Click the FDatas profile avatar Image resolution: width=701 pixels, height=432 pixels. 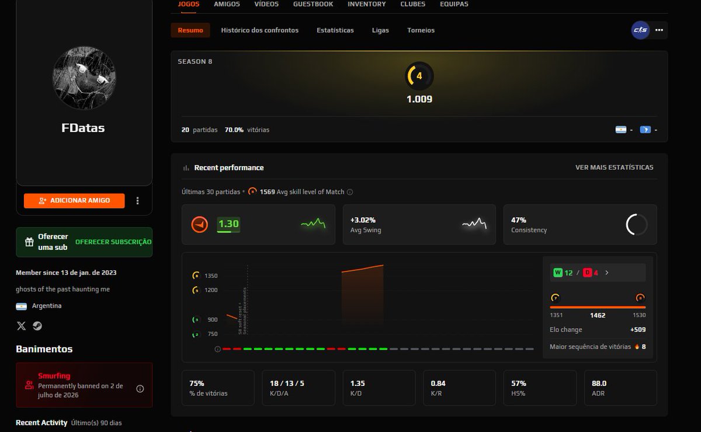tap(84, 78)
